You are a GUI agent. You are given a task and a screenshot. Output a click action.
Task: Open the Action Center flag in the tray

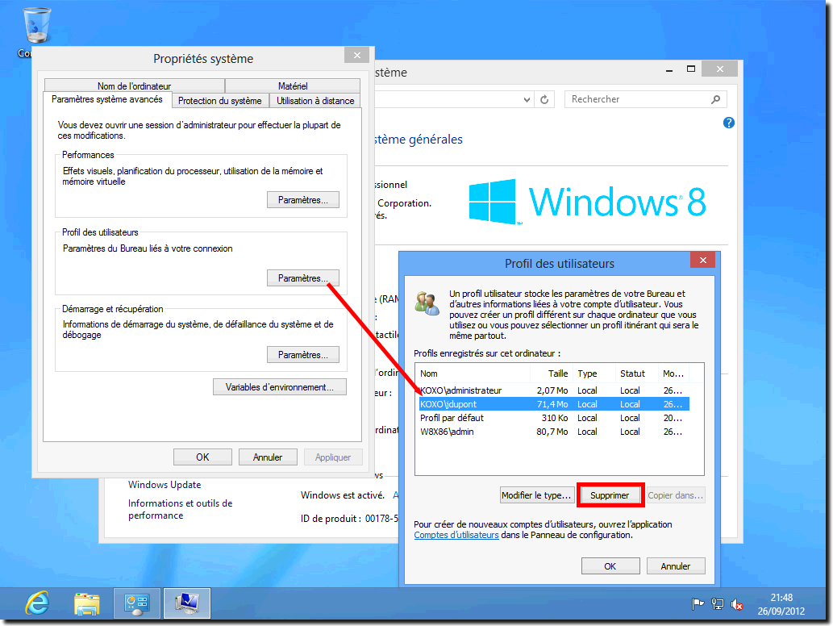coord(698,604)
